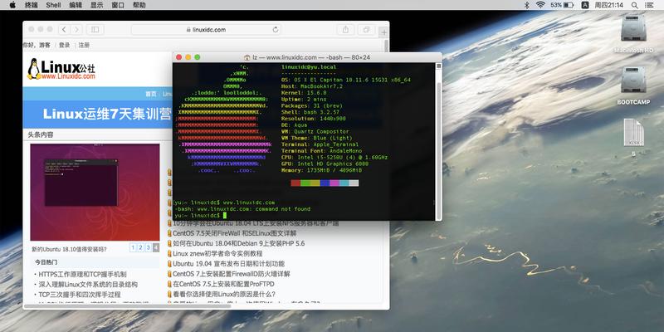Open the Safari share menu
664x332 pixels.
tap(345, 30)
